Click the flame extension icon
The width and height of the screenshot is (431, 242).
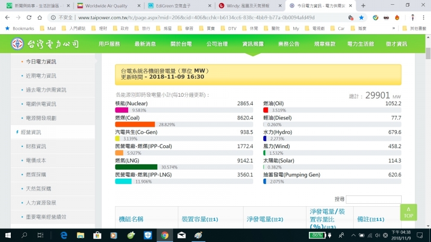(397, 17)
